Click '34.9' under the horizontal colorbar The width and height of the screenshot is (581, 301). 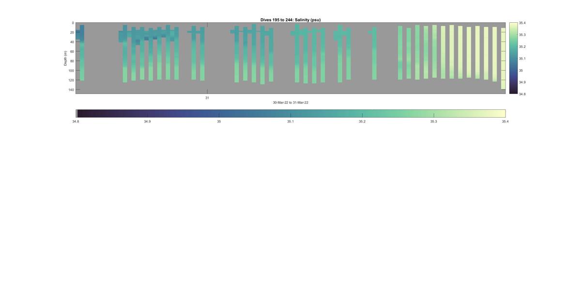147,121
